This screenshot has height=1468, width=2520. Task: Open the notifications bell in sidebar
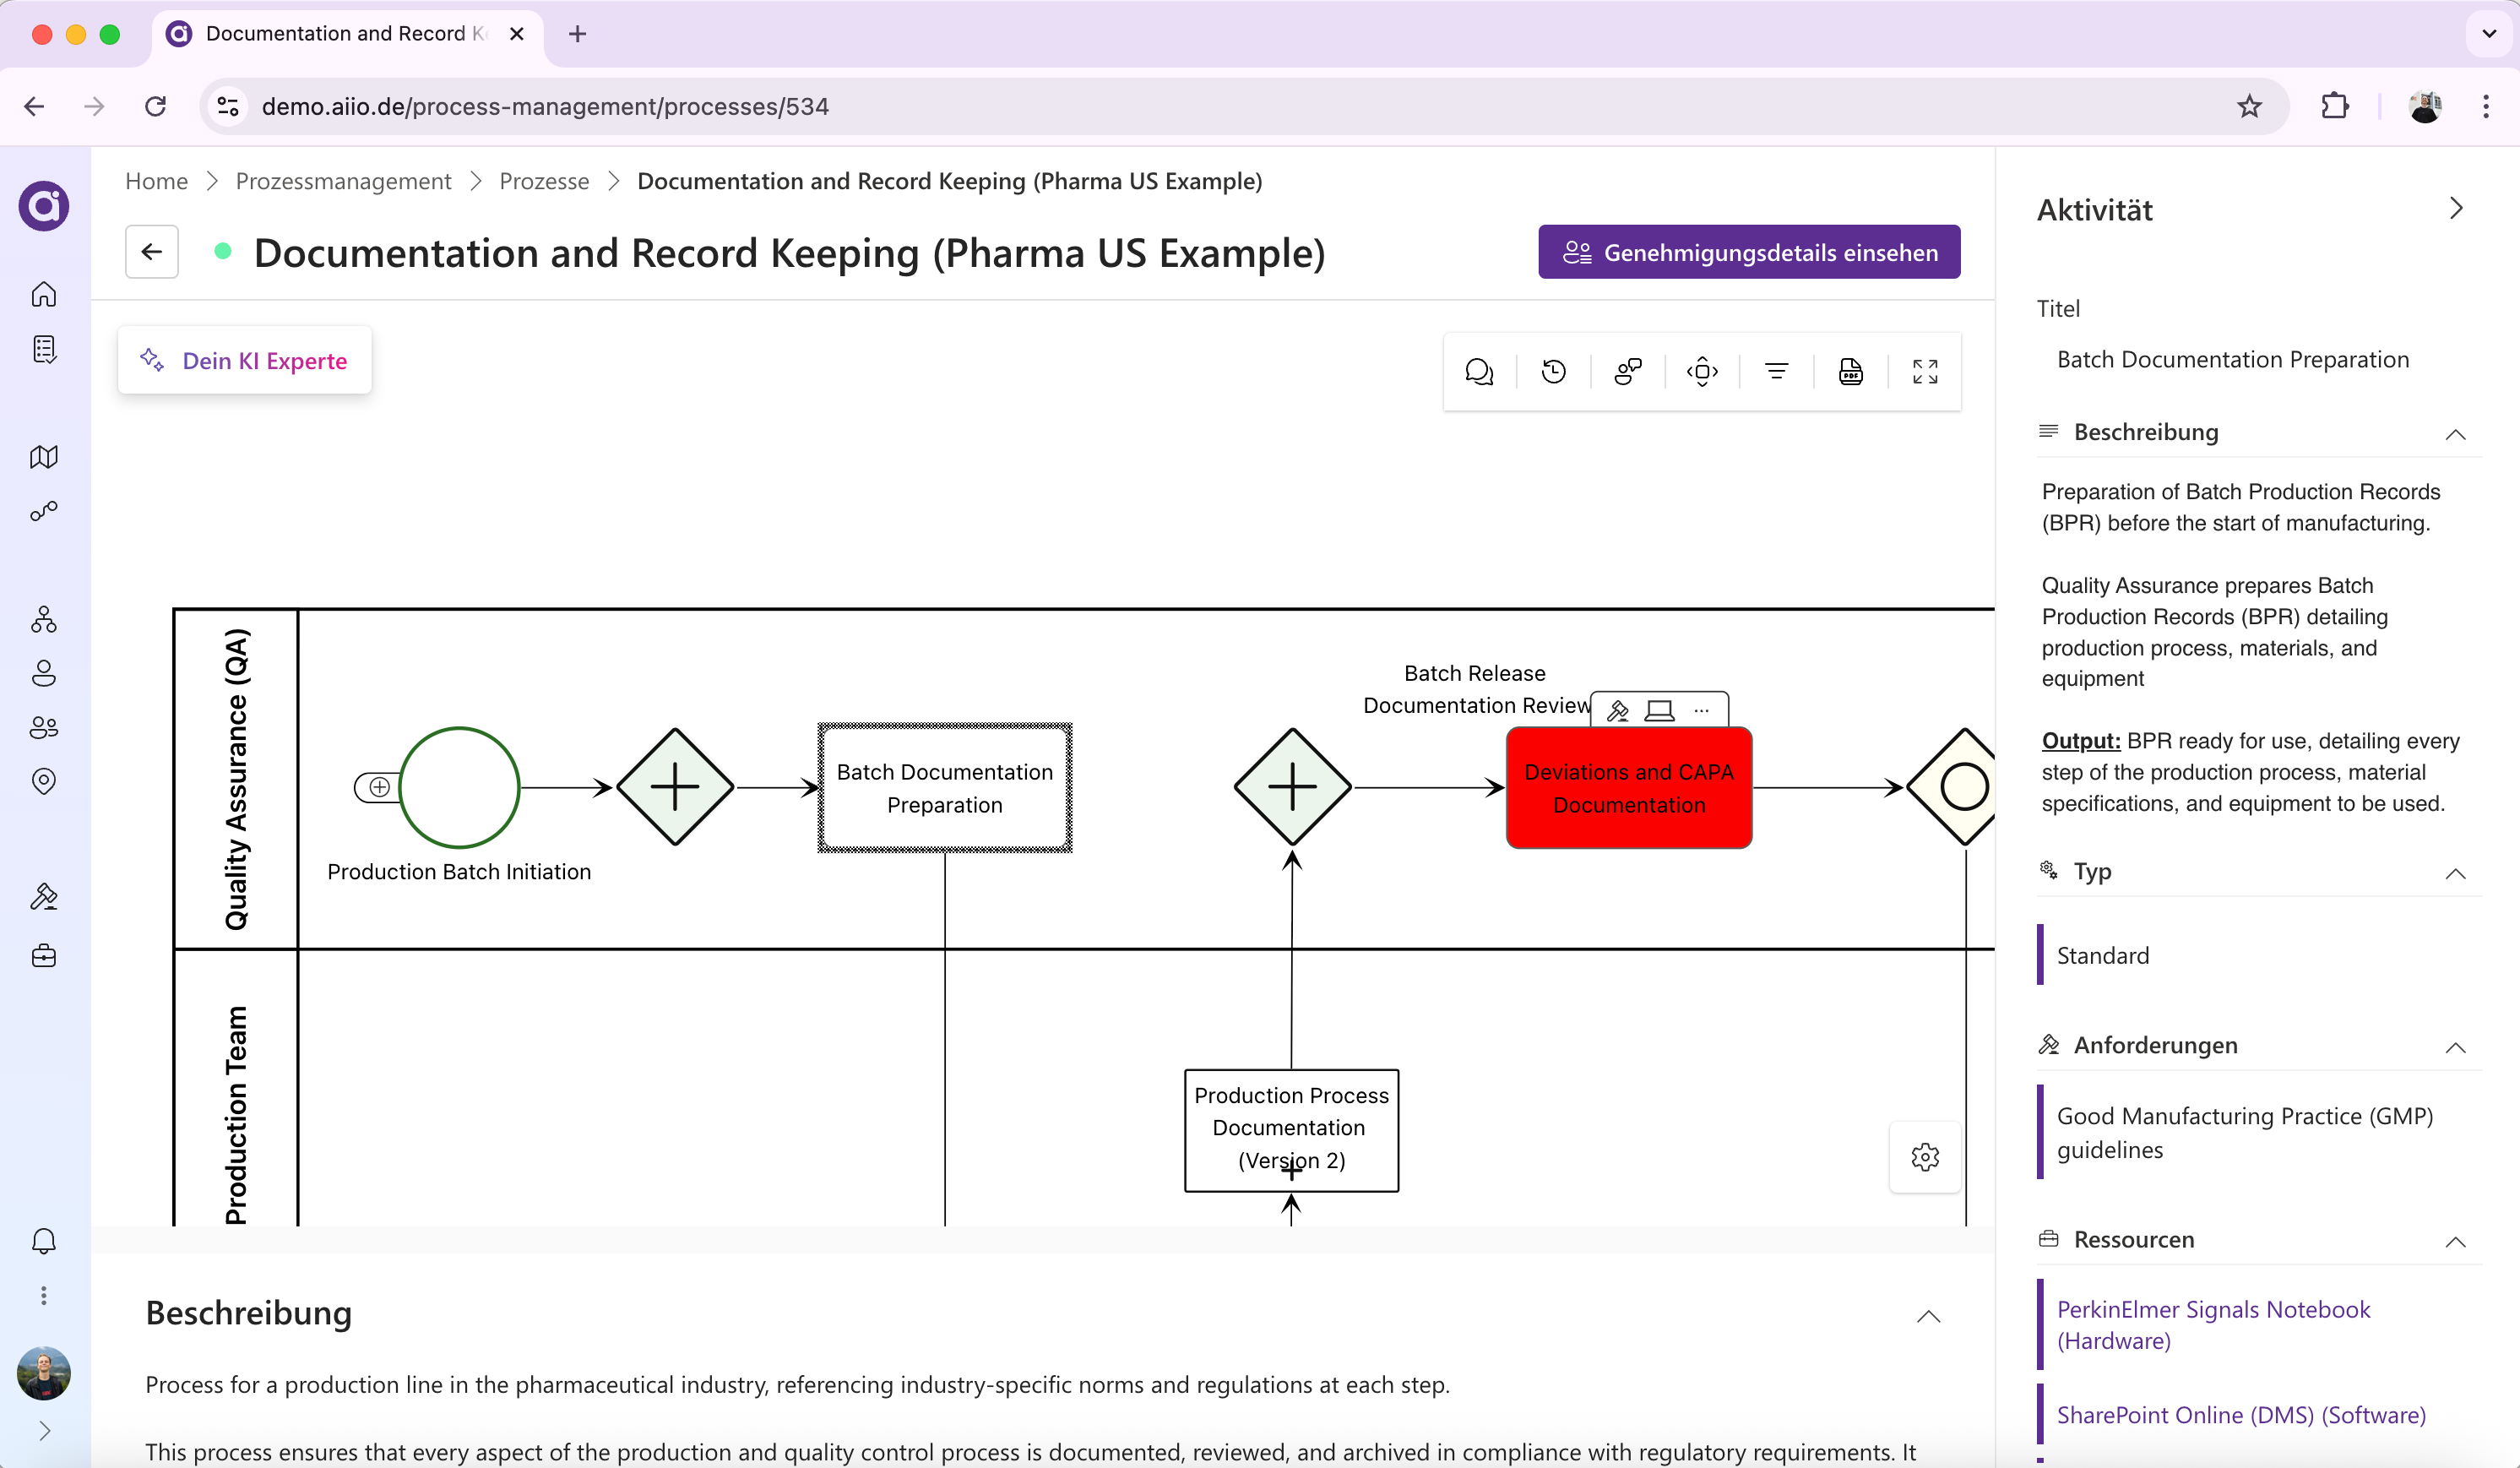[44, 1241]
